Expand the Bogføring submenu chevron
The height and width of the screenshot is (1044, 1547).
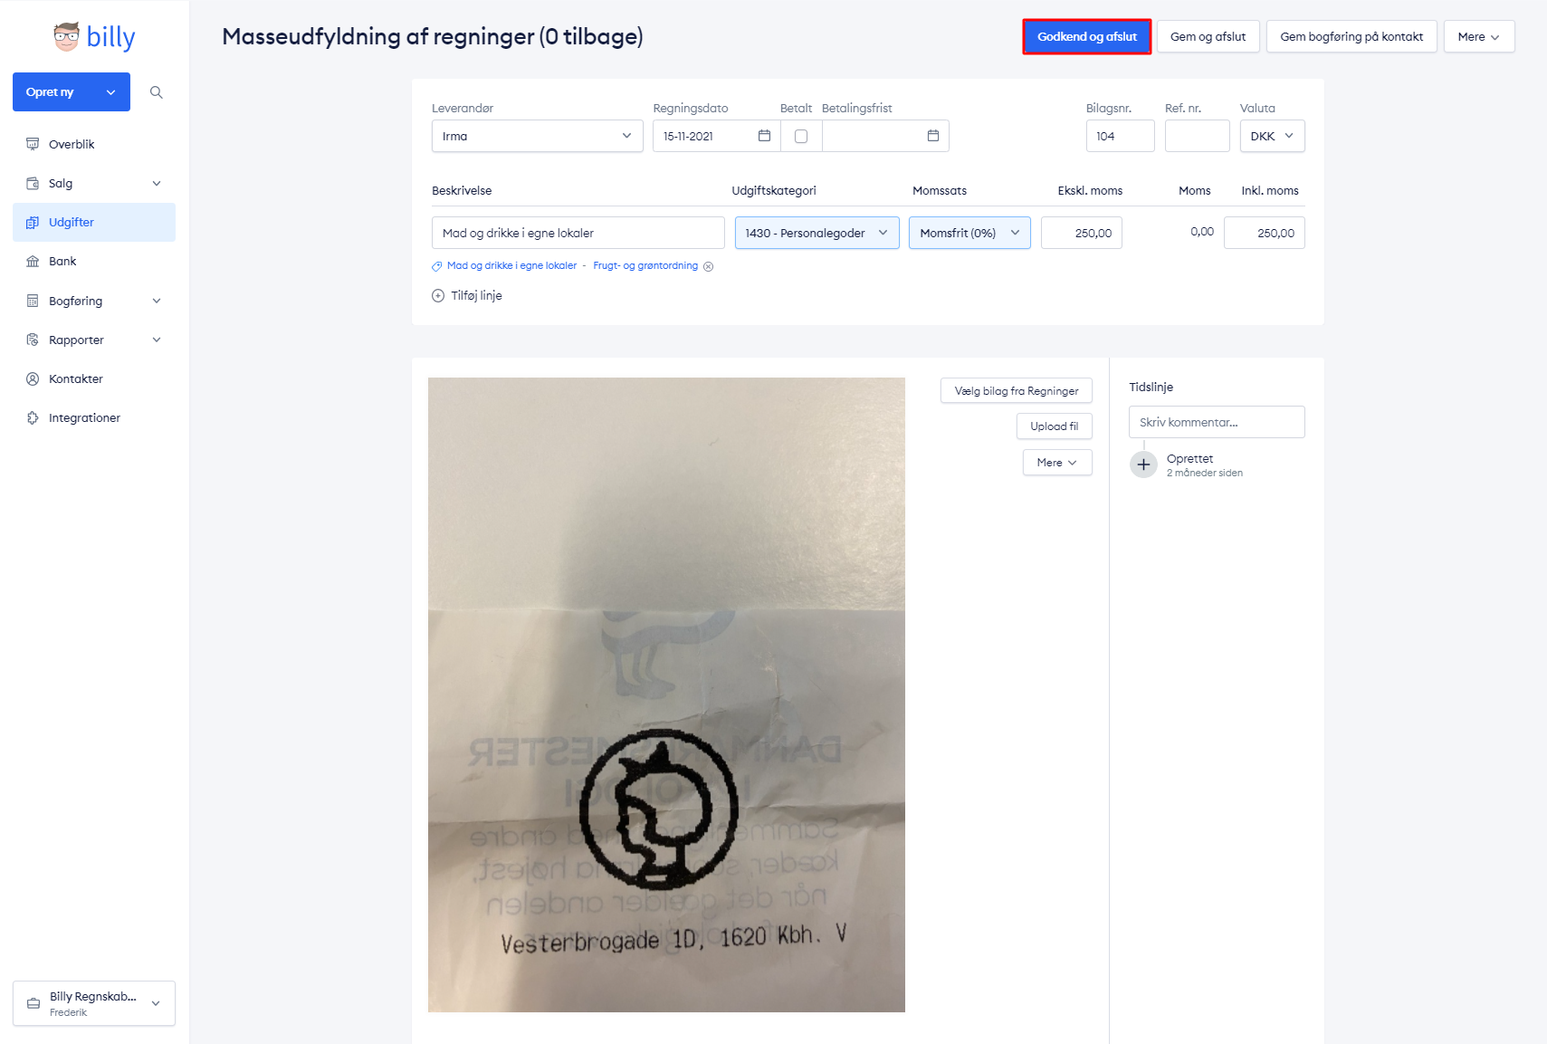(x=157, y=301)
